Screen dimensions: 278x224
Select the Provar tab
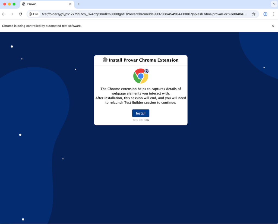[x=47, y=4]
